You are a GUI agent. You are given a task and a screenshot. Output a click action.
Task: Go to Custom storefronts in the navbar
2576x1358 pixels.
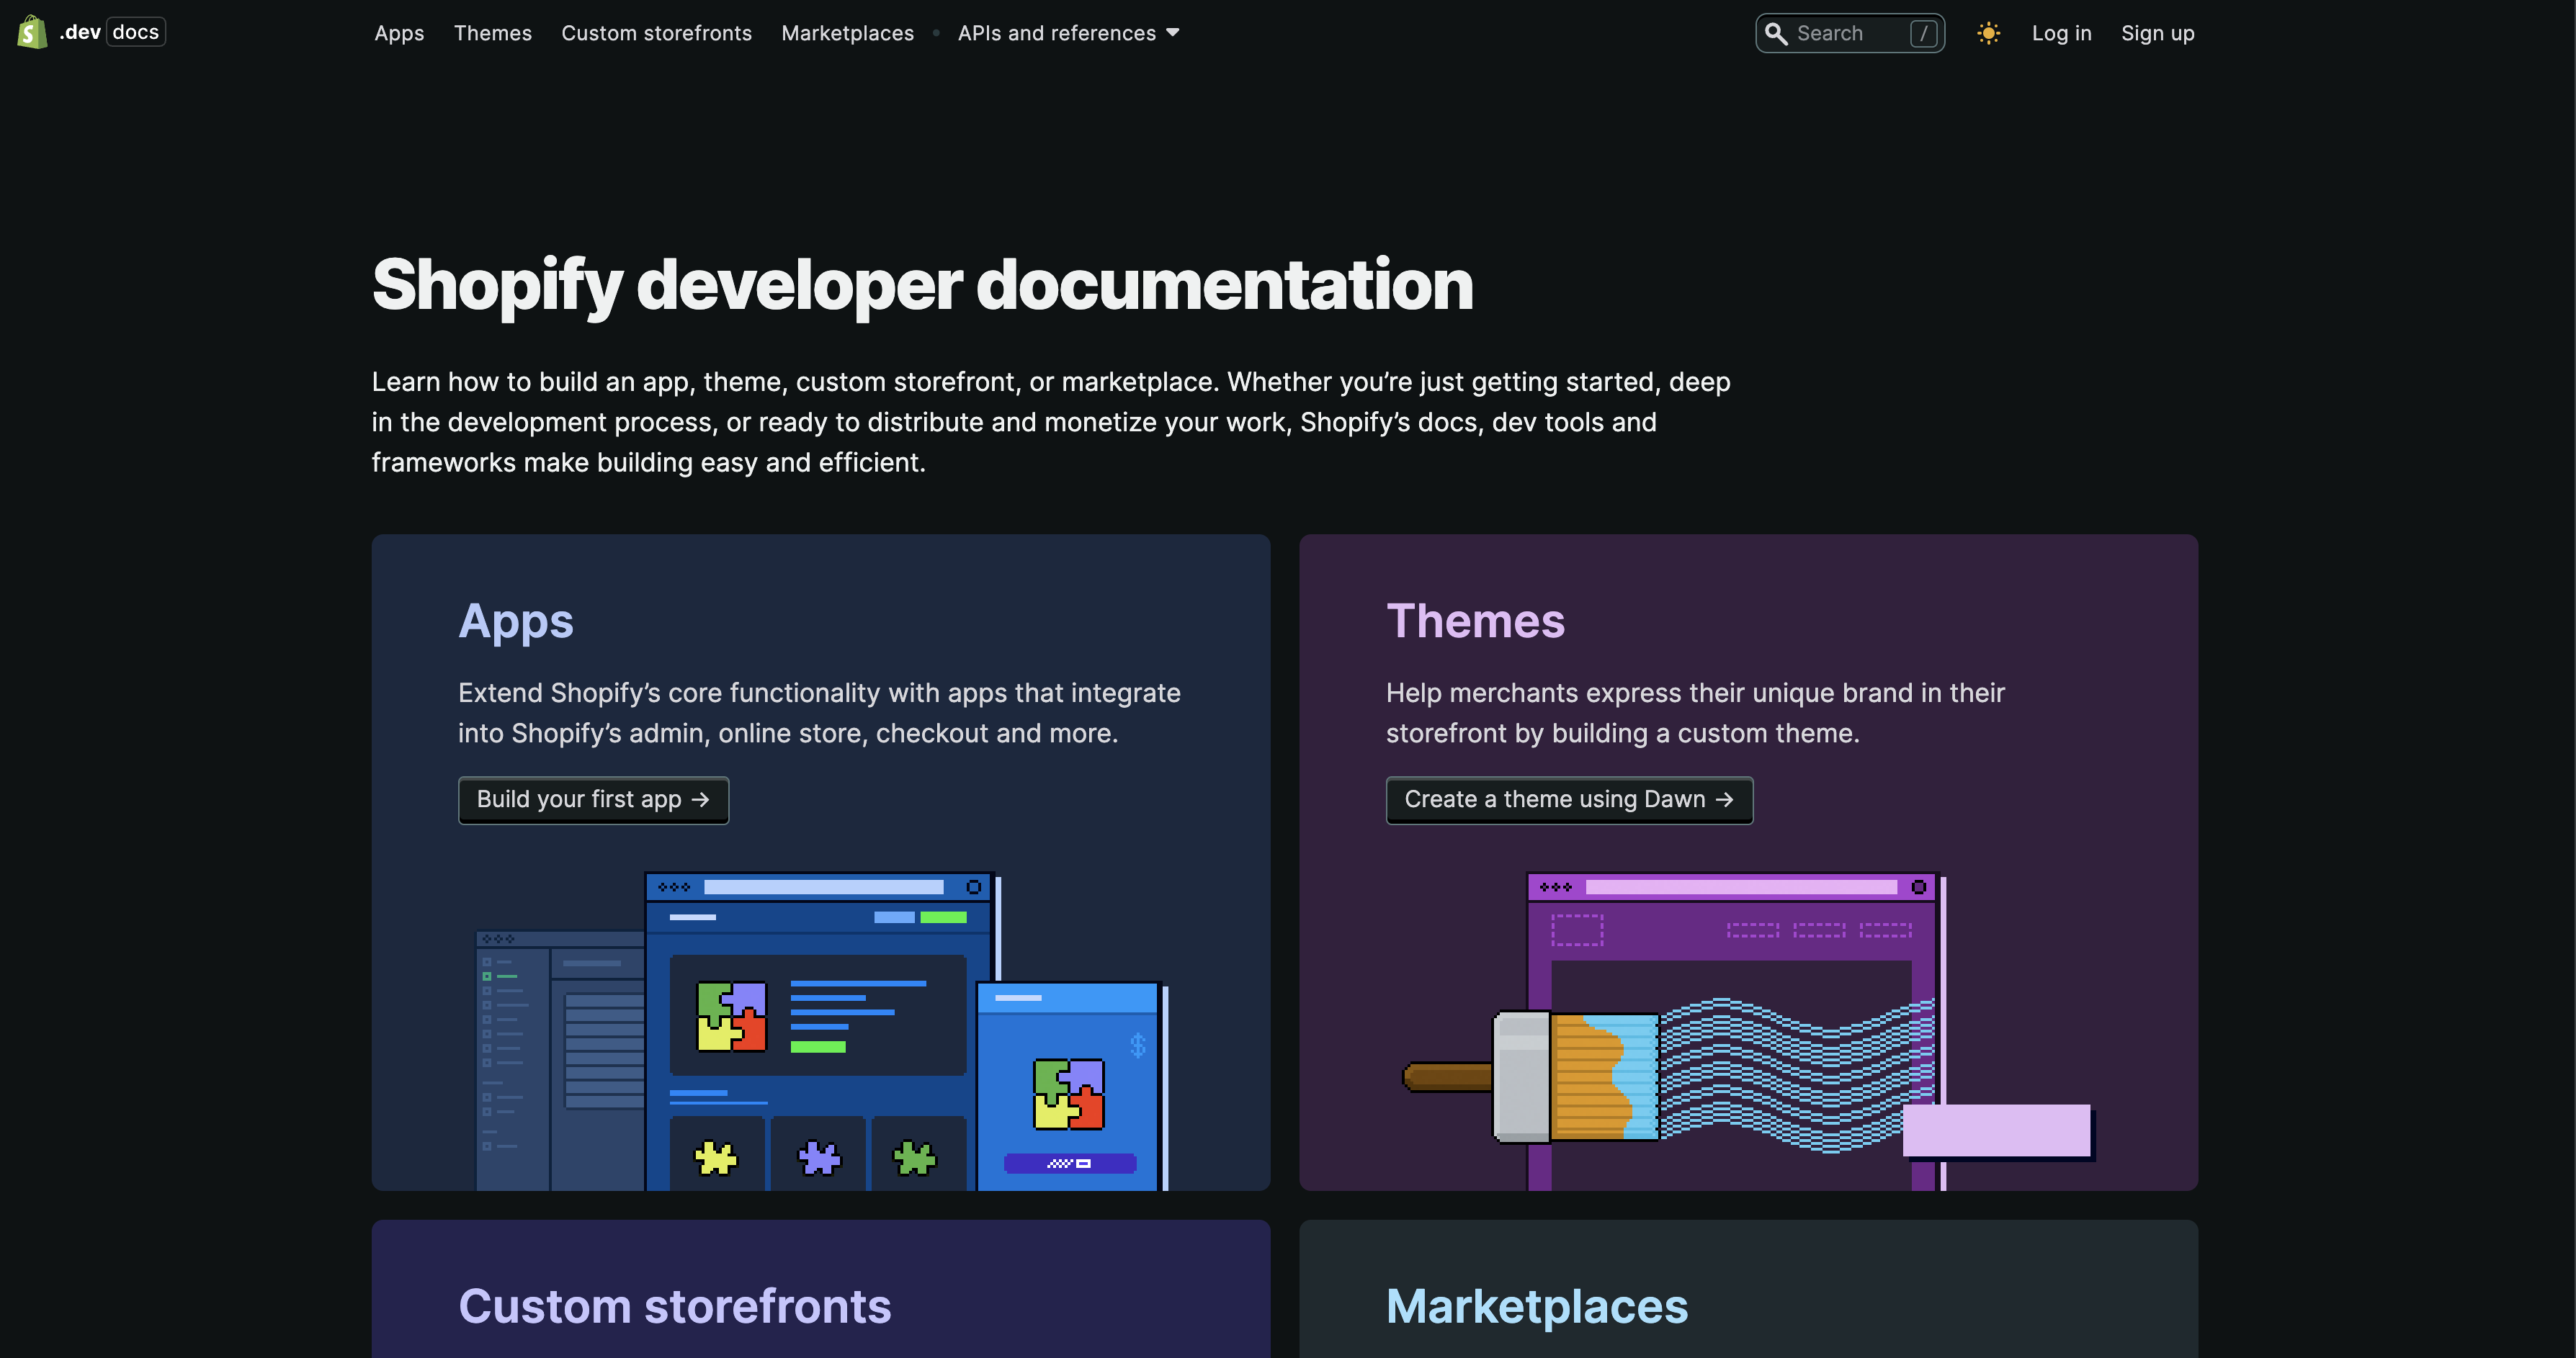click(x=656, y=33)
